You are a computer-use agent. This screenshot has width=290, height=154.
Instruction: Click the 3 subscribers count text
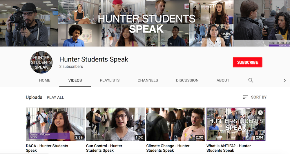point(71,66)
